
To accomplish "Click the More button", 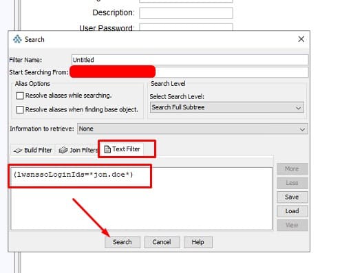I will 292,169.
